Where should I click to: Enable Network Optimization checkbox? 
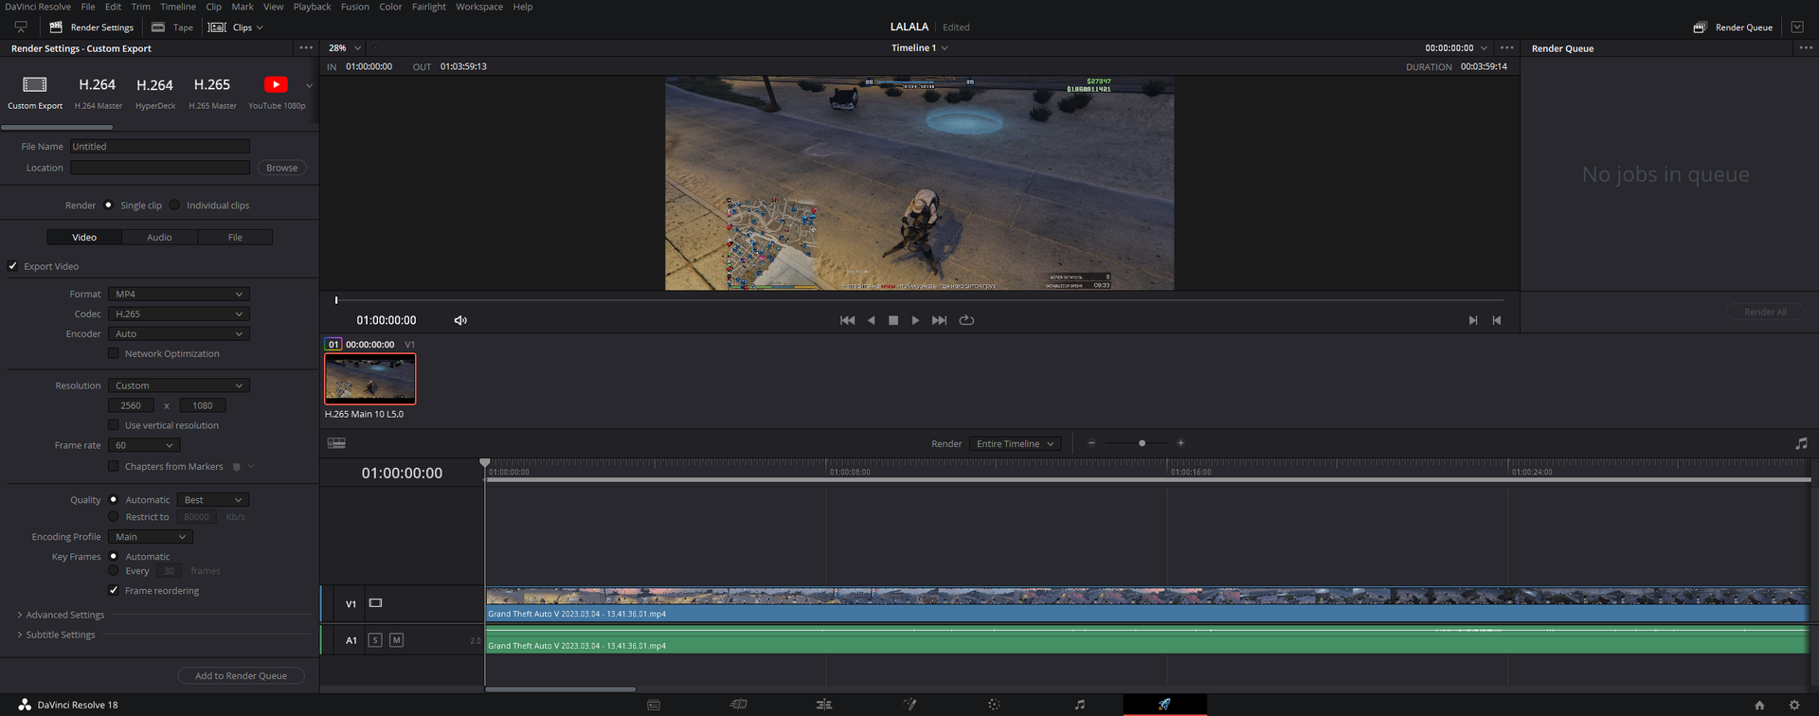pos(114,353)
